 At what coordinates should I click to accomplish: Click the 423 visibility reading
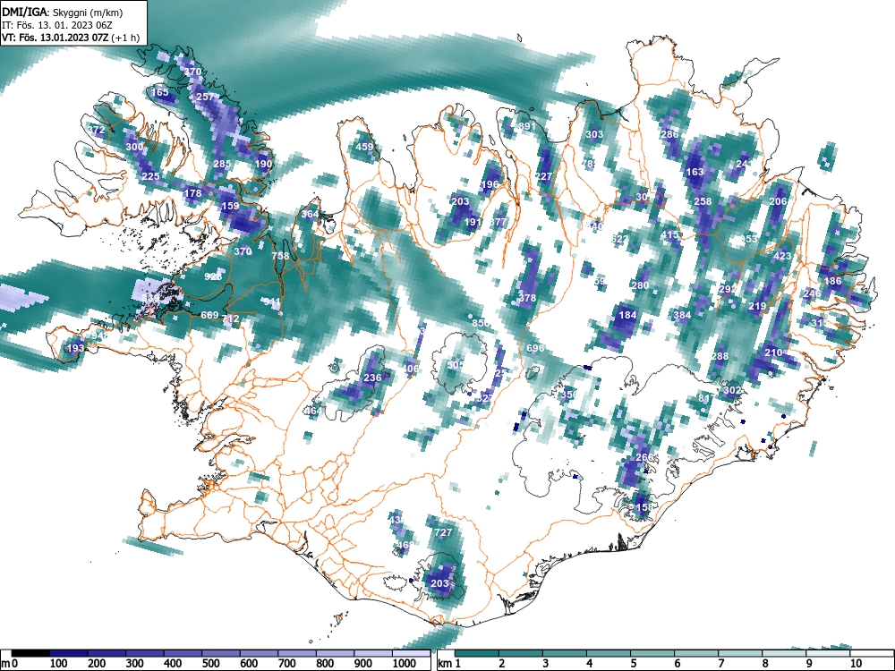coord(782,256)
